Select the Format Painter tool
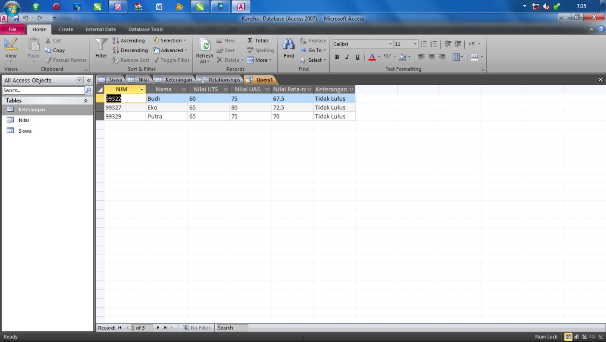Screen dimensions: 606x342 [x=66, y=60]
